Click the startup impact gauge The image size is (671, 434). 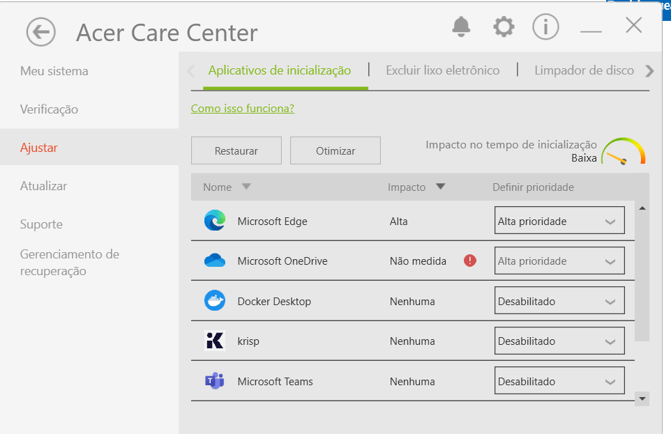(624, 151)
